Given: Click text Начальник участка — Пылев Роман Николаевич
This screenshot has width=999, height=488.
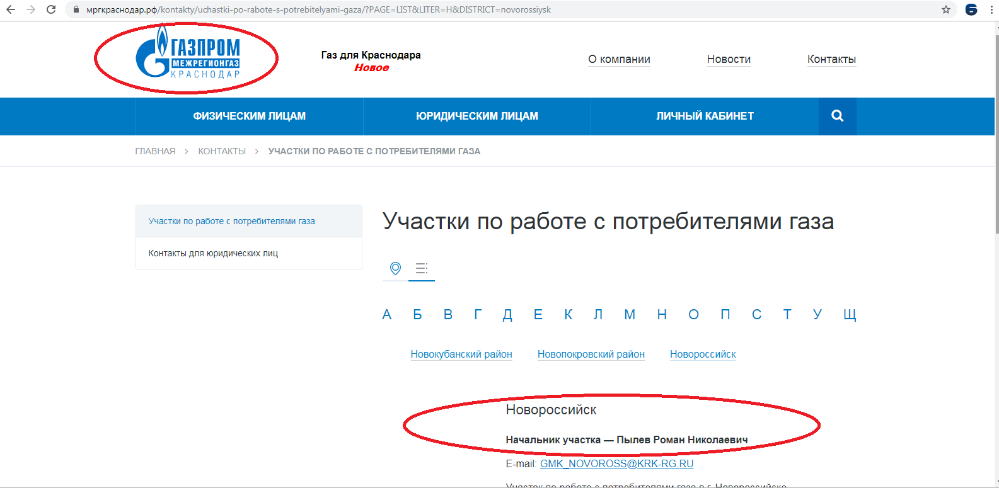Looking at the screenshot, I should 627,440.
